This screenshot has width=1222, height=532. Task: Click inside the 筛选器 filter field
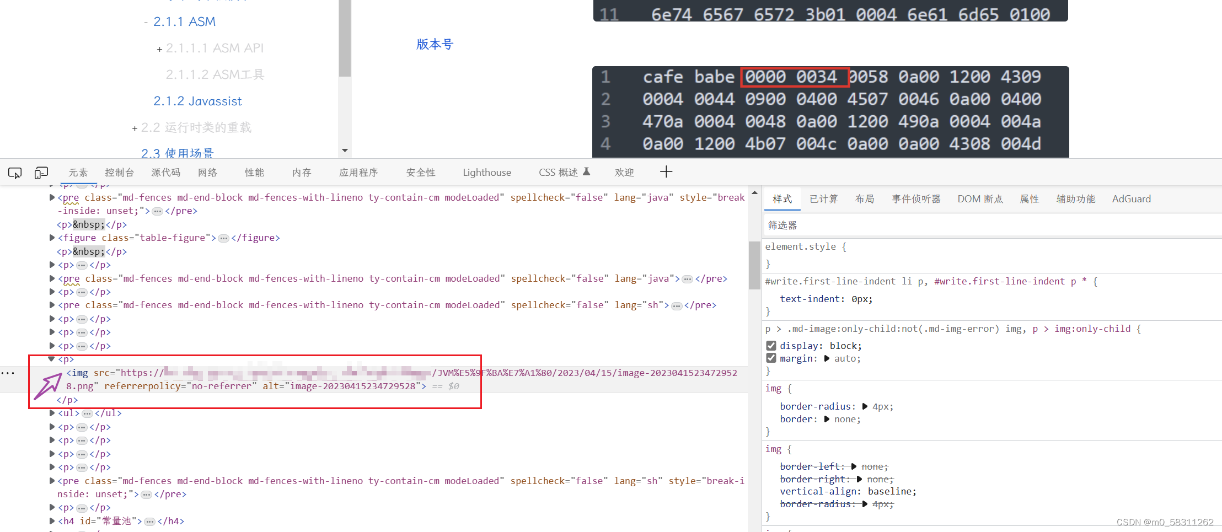[x=827, y=225]
